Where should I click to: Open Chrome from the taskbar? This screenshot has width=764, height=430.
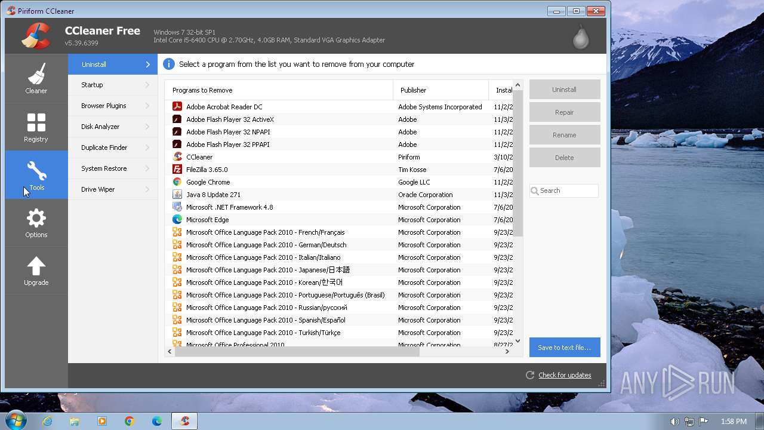[130, 421]
